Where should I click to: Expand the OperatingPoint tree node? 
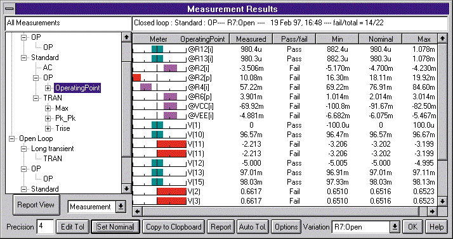point(48,88)
